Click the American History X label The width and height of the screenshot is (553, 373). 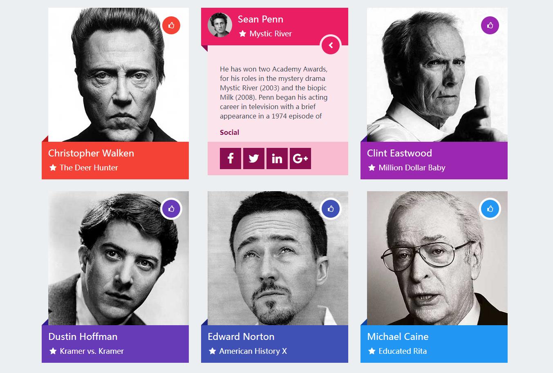pos(253,351)
